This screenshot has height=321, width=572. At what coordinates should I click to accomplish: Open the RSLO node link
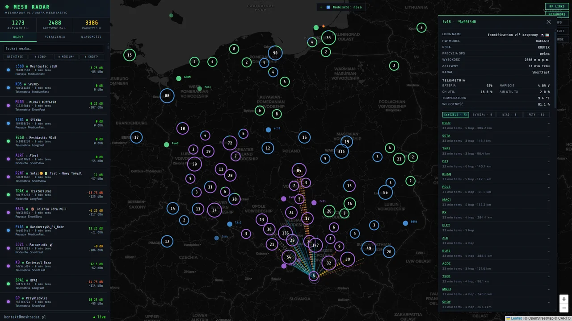coord(446,123)
